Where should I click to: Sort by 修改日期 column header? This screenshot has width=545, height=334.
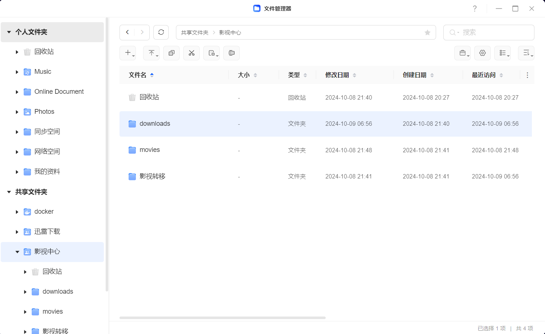[337, 75]
